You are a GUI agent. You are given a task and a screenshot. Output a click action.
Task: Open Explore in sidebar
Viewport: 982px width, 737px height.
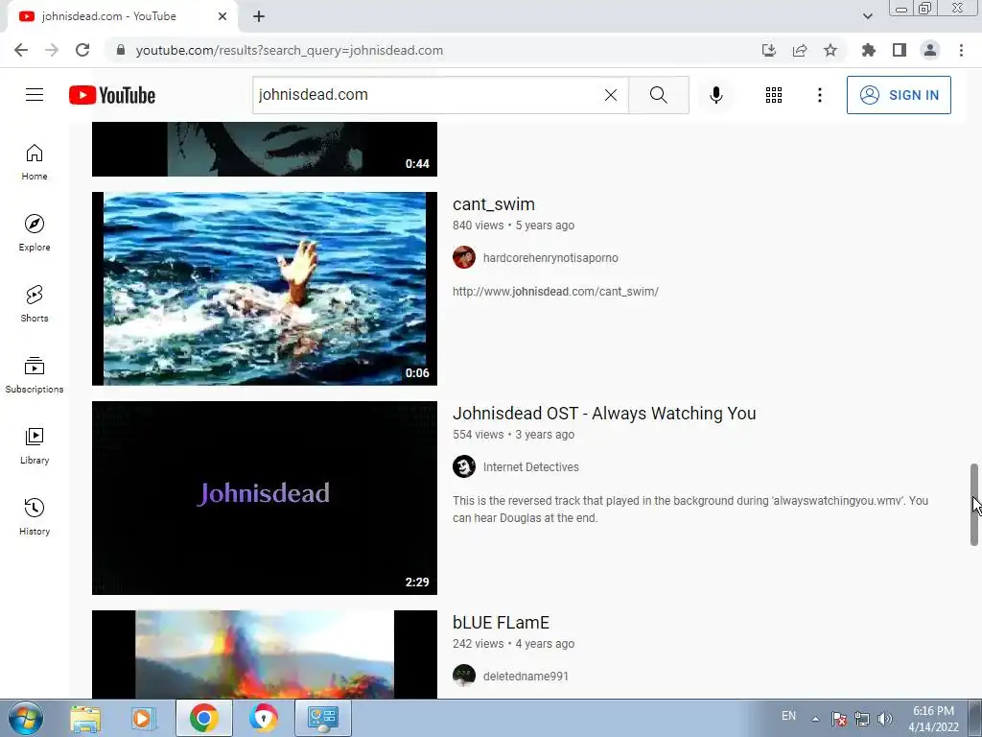(x=35, y=233)
